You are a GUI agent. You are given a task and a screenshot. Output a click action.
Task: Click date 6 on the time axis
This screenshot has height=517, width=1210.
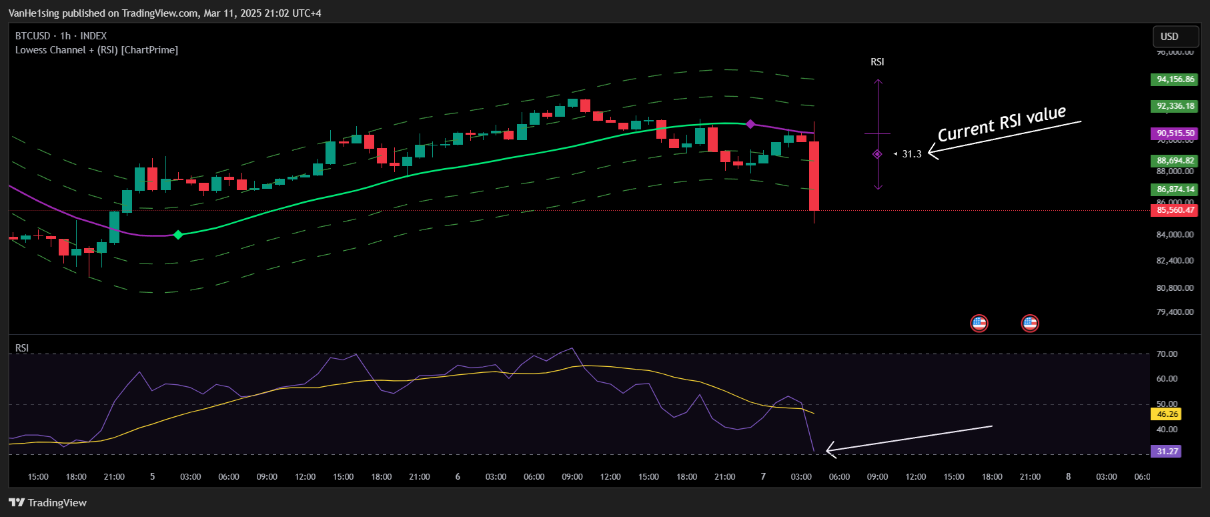458,477
